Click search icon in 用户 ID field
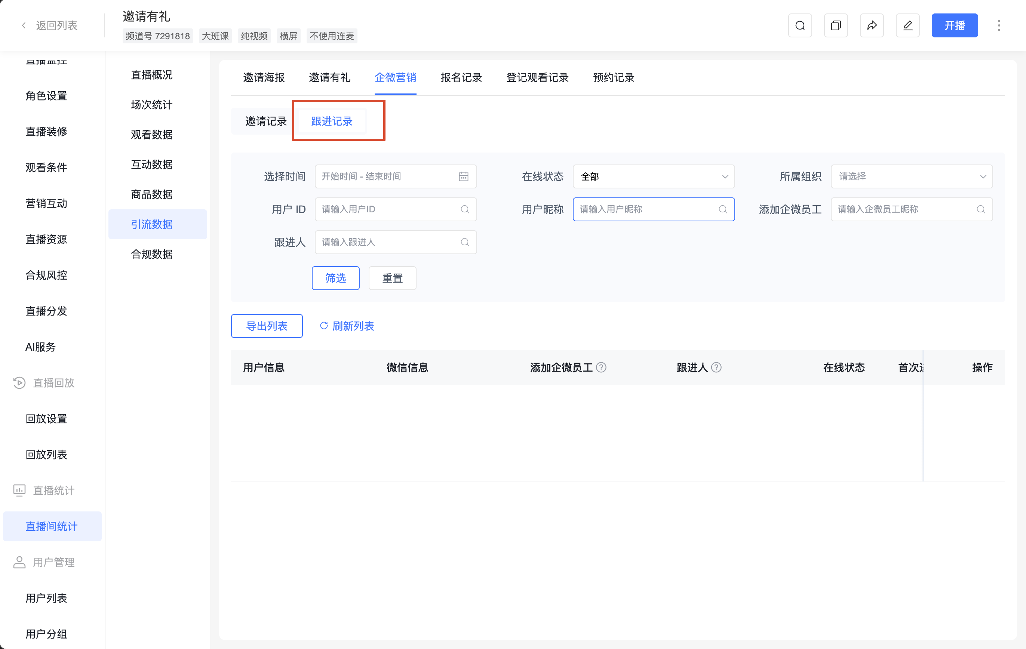This screenshot has width=1026, height=649. click(x=465, y=209)
